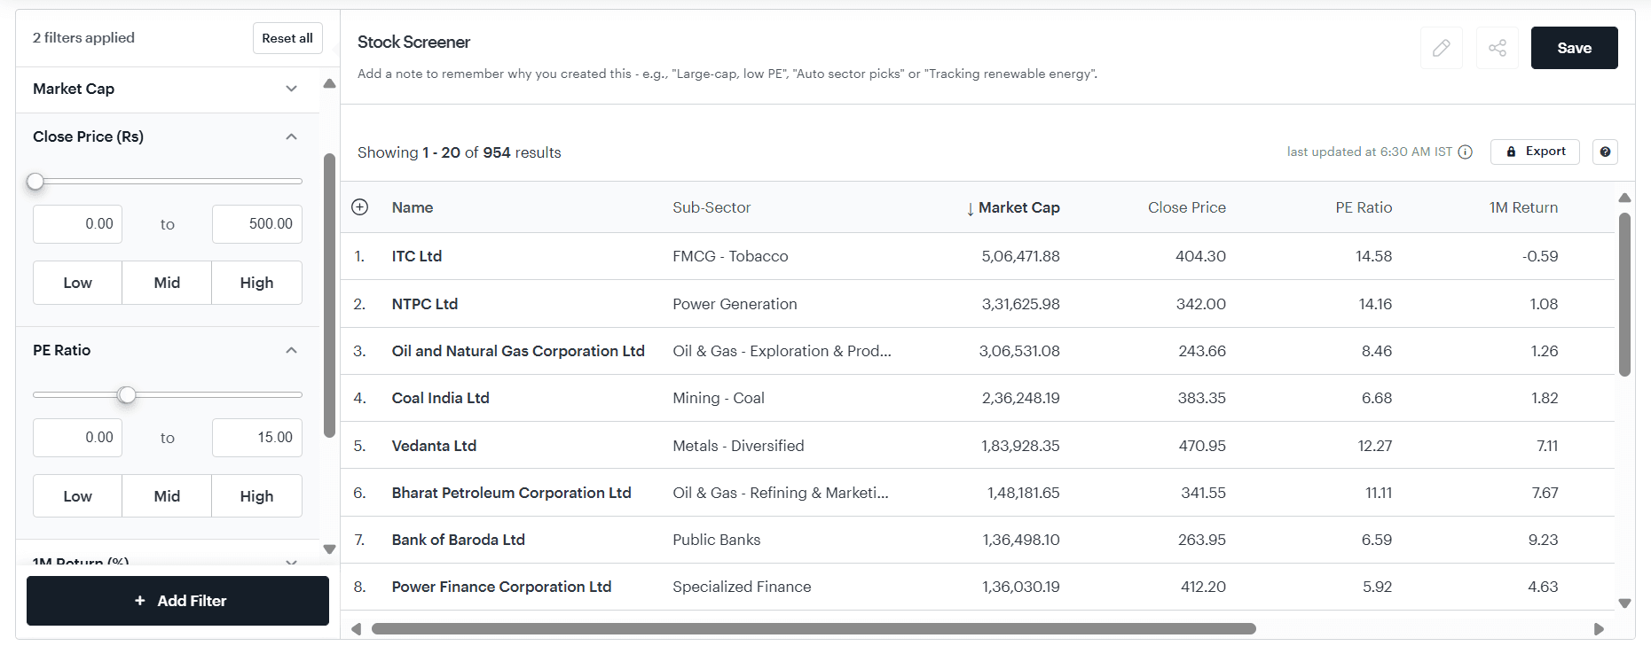Click the Save button
The height and width of the screenshot is (646, 1651).
(x=1574, y=48)
